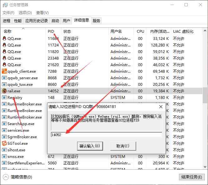Sort by the CPU column header
Screen dimensions: 208x185
click(140, 32)
